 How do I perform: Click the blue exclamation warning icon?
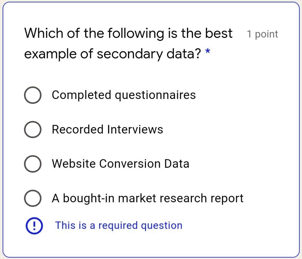tap(34, 226)
